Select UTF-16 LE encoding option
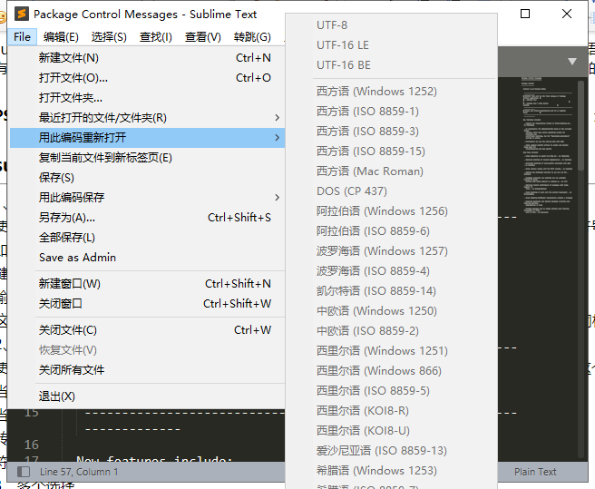This screenshot has height=489, width=595. click(x=343, y=45)
